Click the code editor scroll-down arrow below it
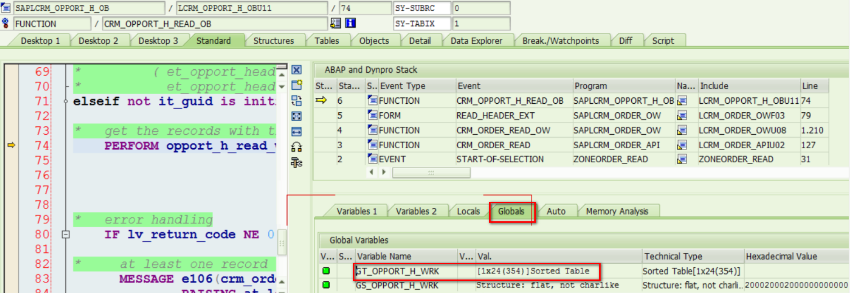This screenshot has height=293, width=850. (x=282, y=87)
